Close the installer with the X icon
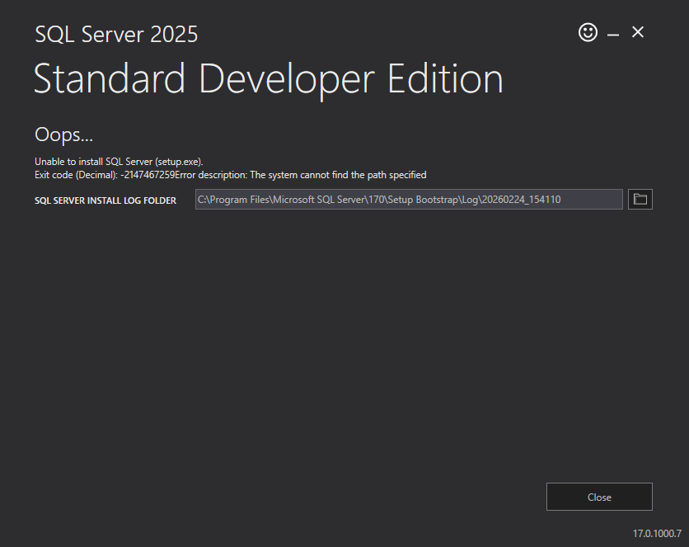Viewport: 689px width, 547px height. (x=638, y=32)
